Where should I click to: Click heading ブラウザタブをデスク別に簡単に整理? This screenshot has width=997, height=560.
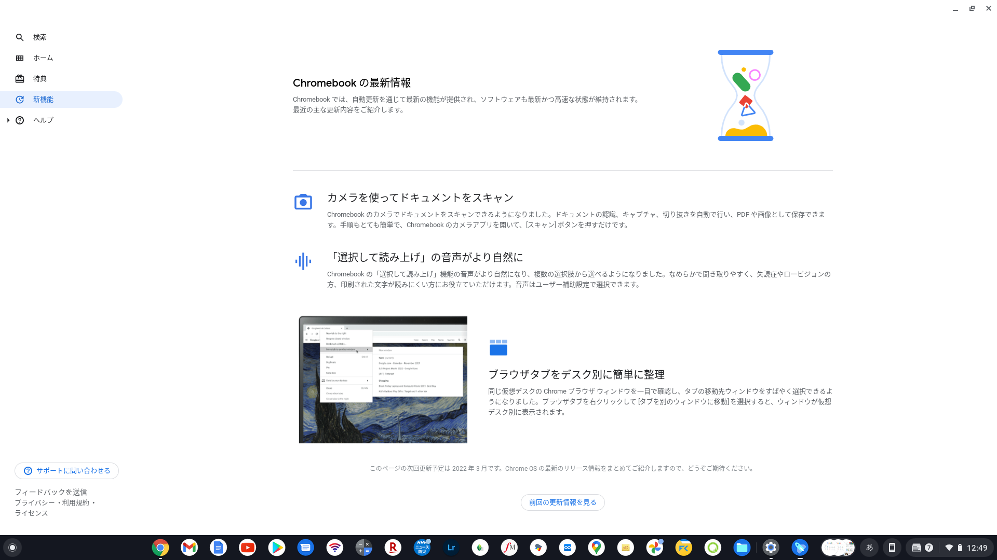click(x=576, y=374)
